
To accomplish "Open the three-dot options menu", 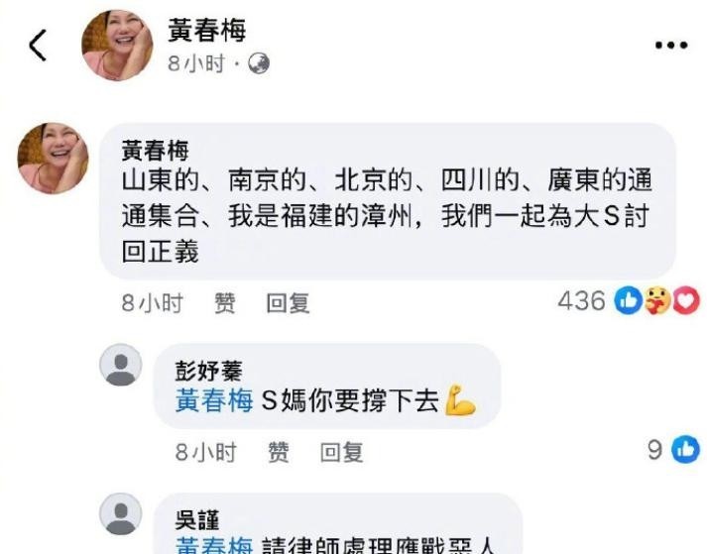I will [671, 45].
